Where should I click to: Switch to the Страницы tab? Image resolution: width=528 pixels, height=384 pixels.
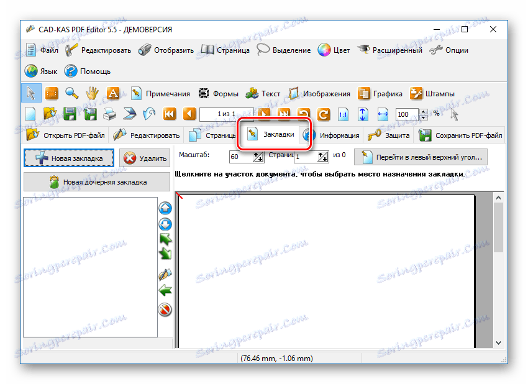click(x=212, y=135)
